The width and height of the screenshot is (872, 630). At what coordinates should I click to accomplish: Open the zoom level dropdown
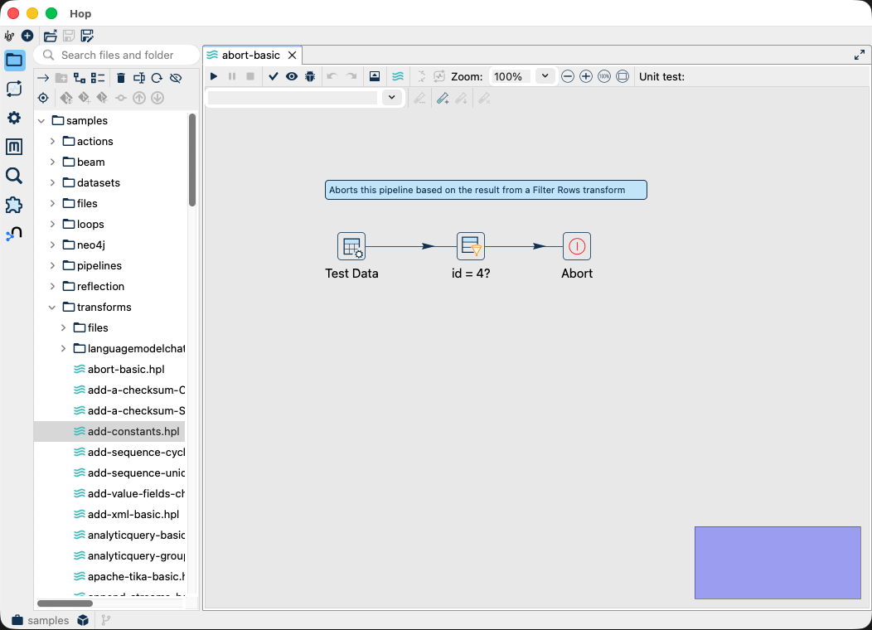click(545, 76)
